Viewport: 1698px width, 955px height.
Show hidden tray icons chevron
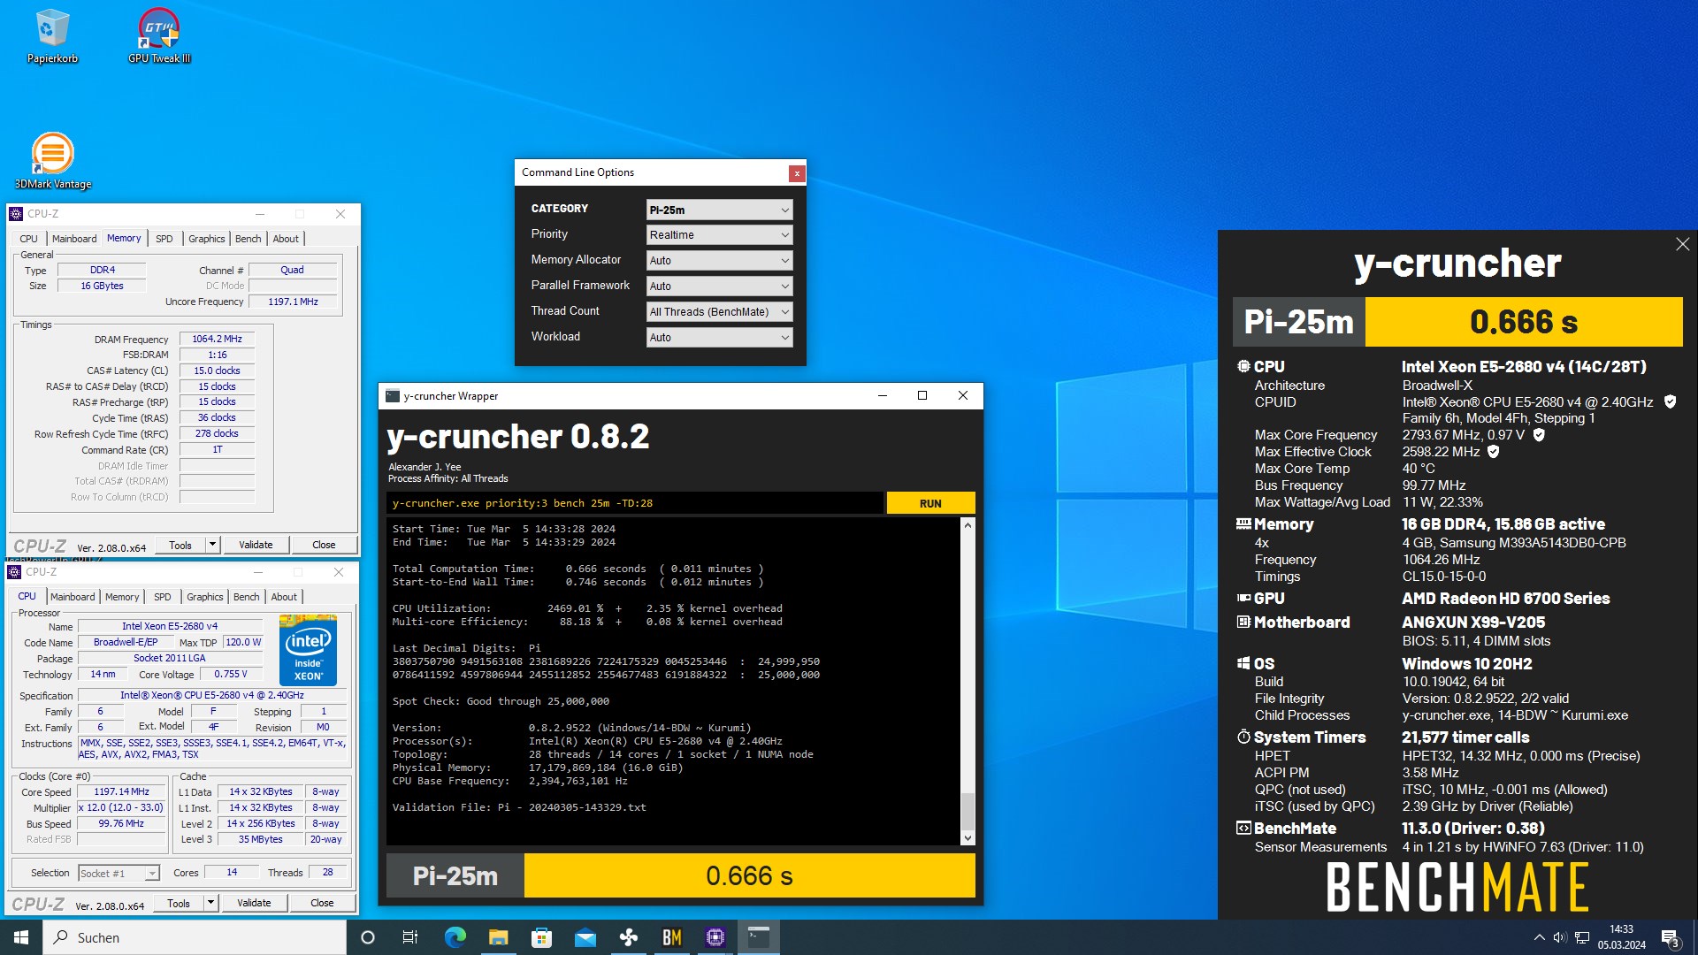coord(1539,937)
